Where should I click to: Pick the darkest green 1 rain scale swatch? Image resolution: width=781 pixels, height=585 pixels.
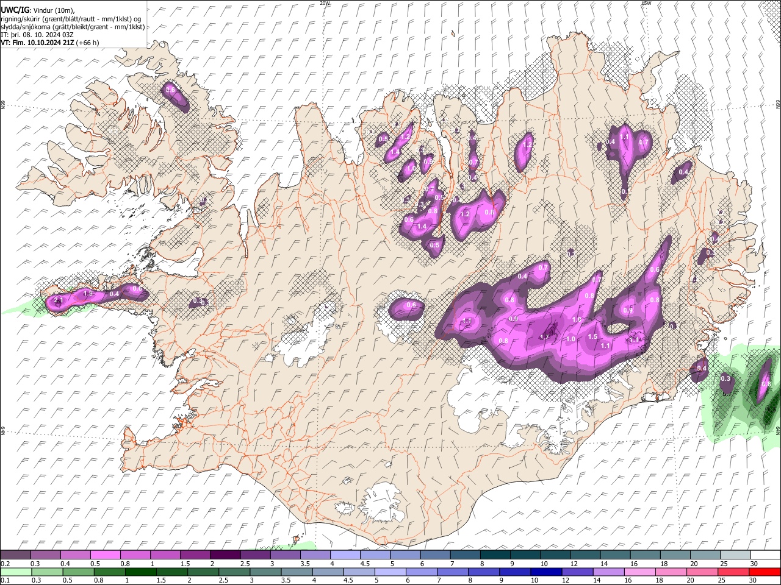[140, 572]
